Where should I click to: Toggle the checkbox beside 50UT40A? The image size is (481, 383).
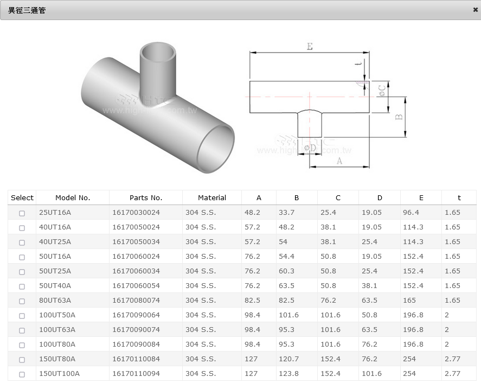(22, 286)
